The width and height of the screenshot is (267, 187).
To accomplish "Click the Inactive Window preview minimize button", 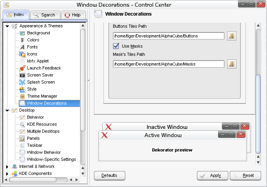I will [226, 126].
